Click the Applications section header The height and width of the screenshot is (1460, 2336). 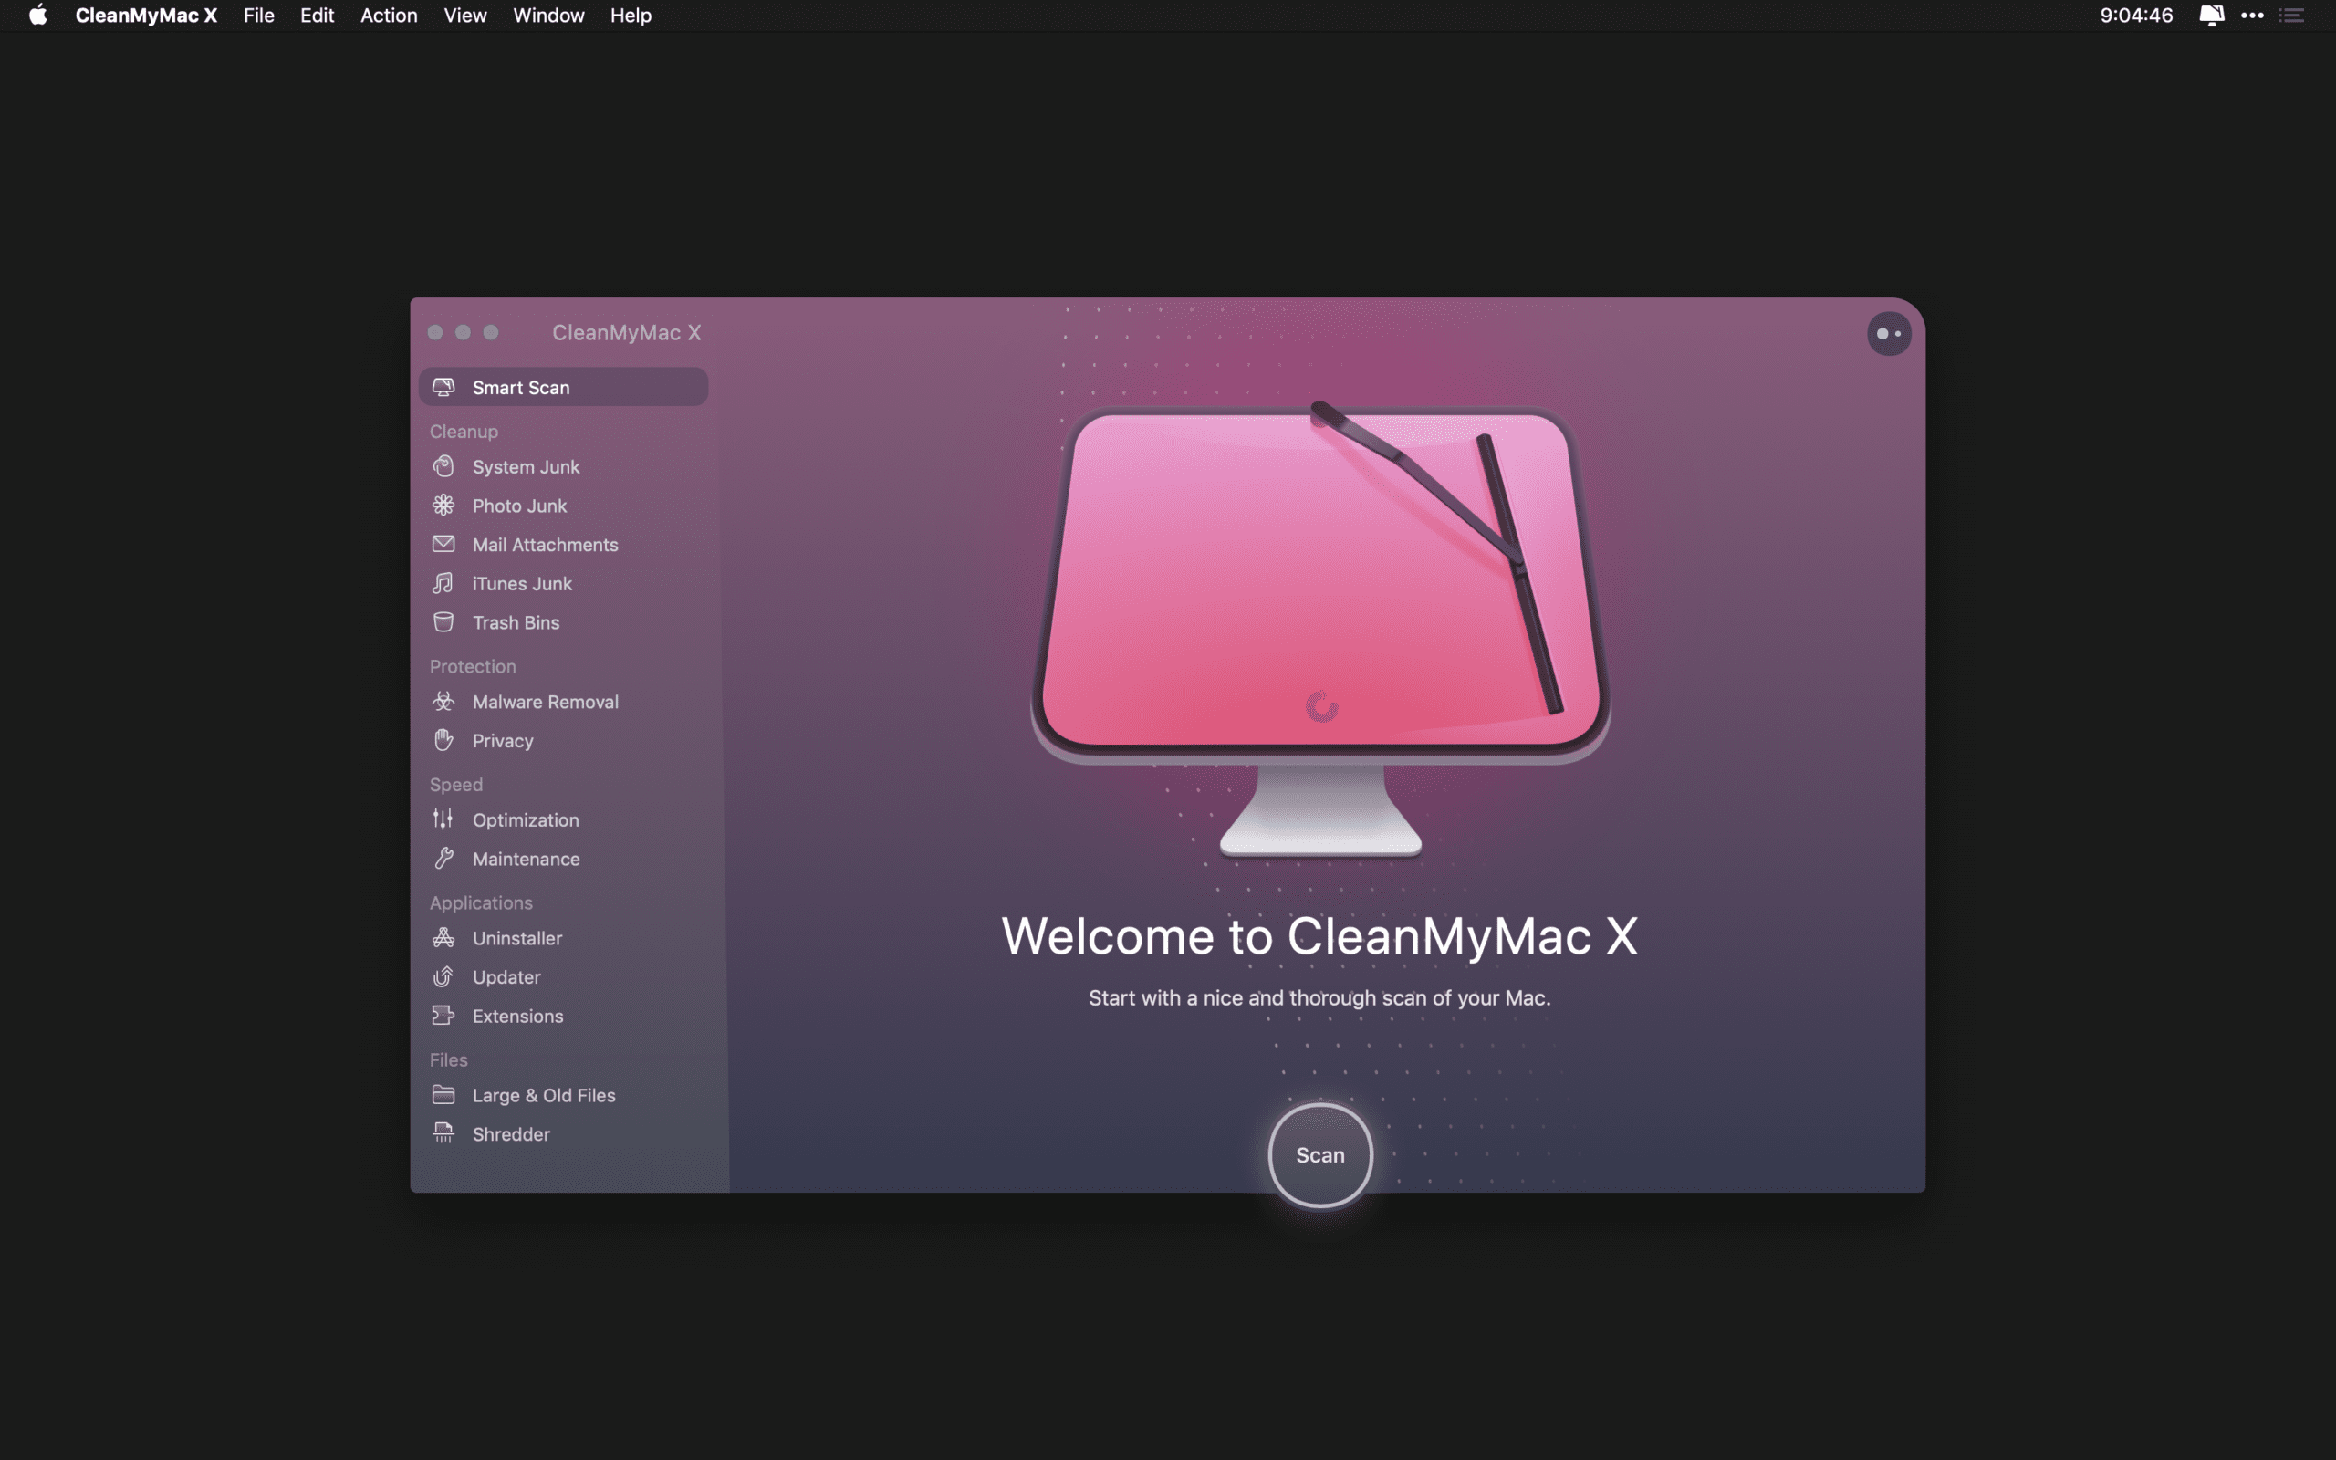(481, 902)
